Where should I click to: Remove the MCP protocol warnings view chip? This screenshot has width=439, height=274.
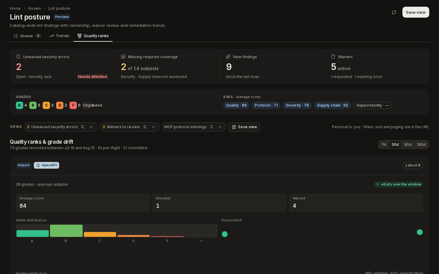(x=220, y=127)
